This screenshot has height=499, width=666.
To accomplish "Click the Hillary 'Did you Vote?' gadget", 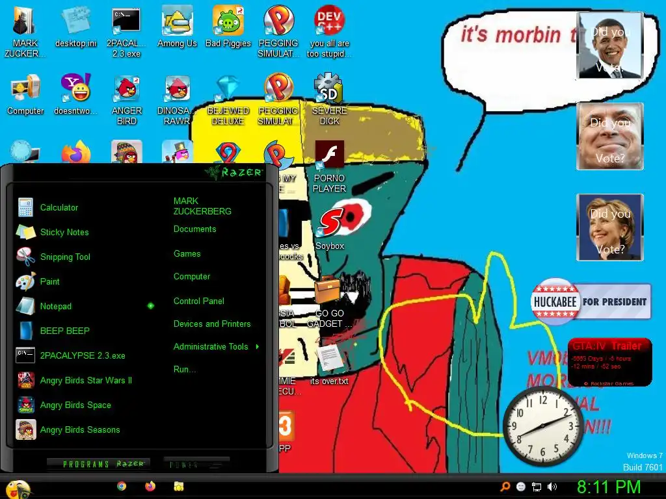I will point(610,227).
